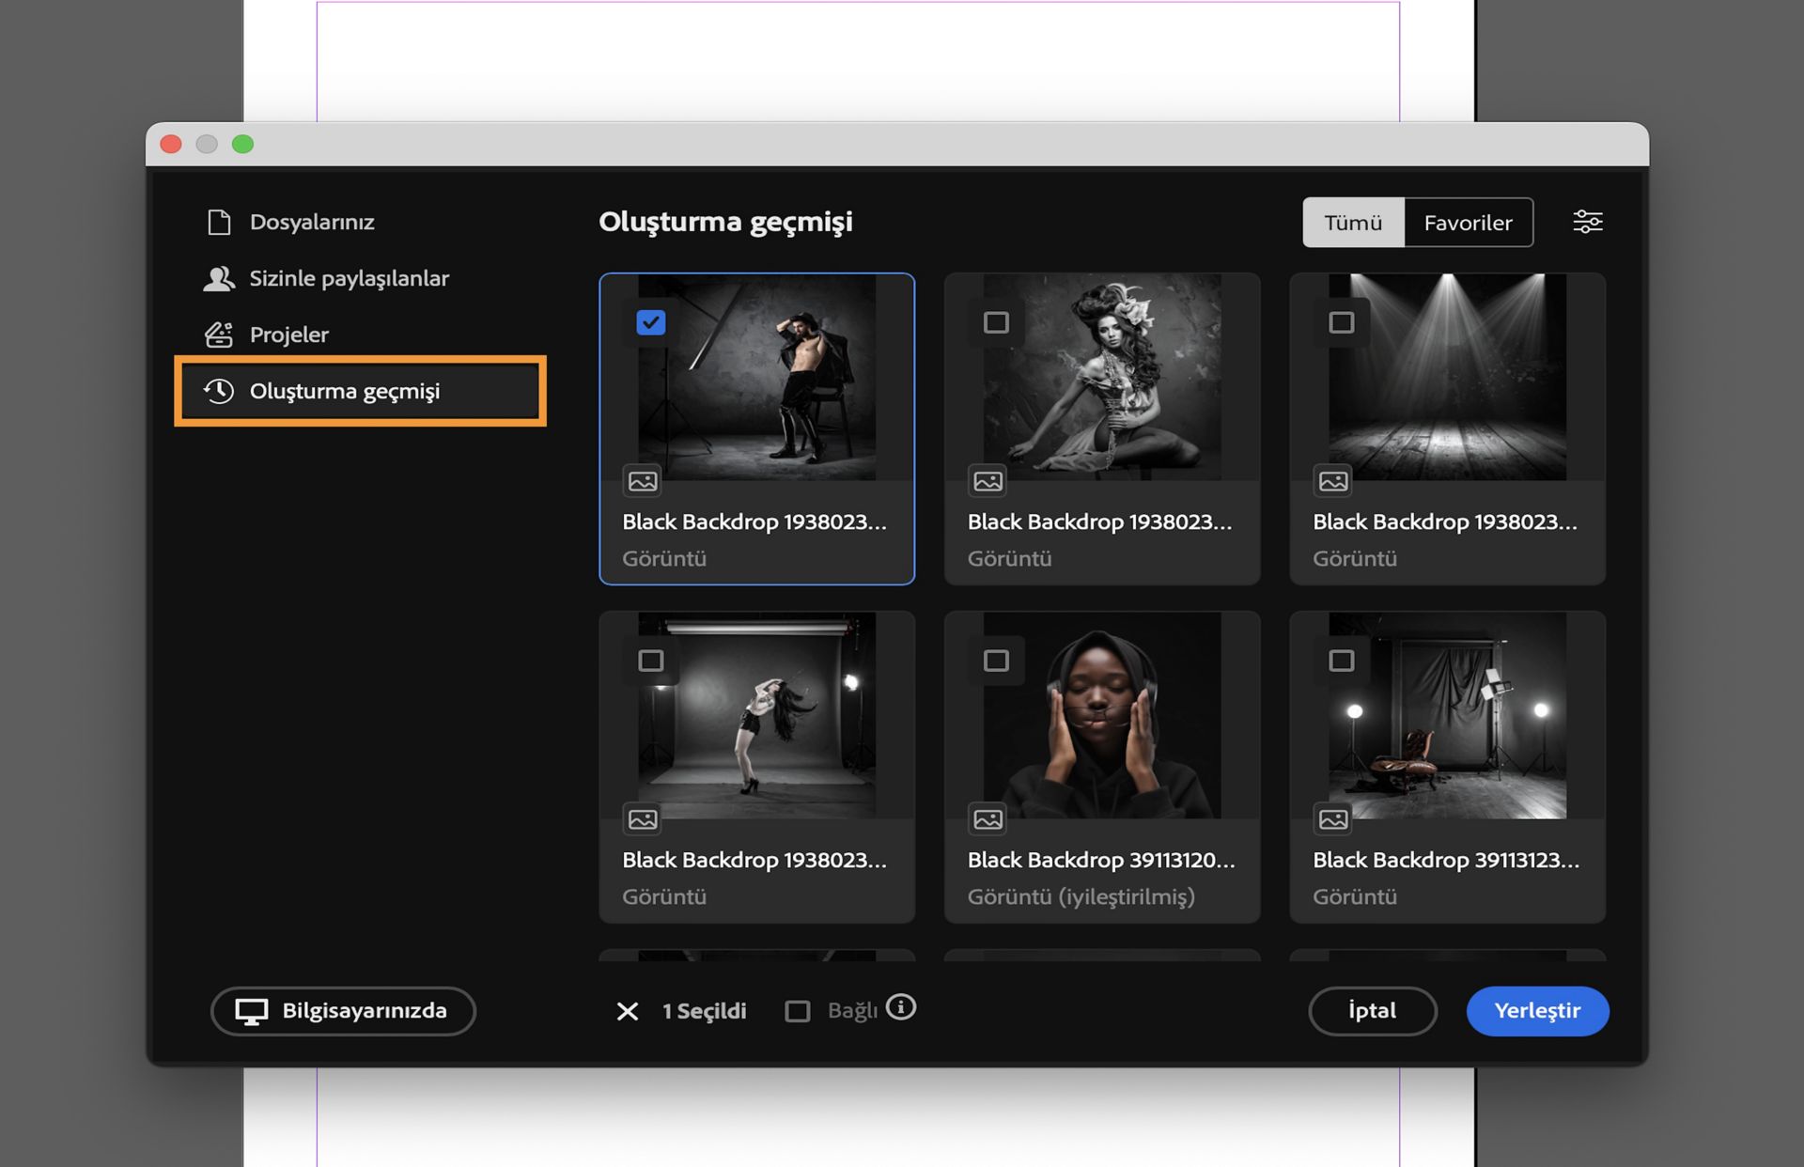Select the Tümü tab

point(1353,223)
